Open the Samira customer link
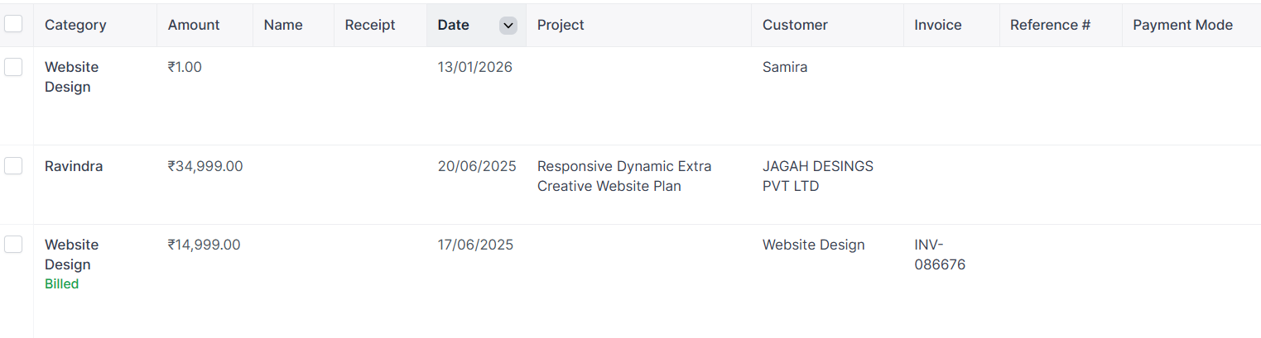Screen dimensions: 1261x338 pyautogui.click(x=784, y=67)
